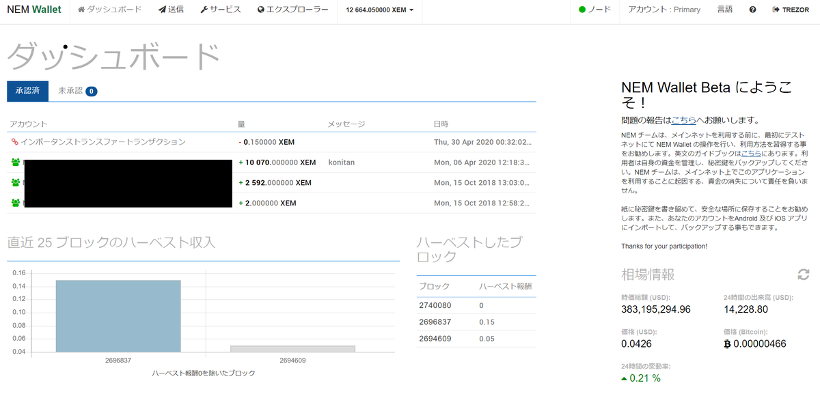Open the エクスプローラー menu
Image resolution: width=820 pixels, height=396 pixels.
click(x=292, y=10)
